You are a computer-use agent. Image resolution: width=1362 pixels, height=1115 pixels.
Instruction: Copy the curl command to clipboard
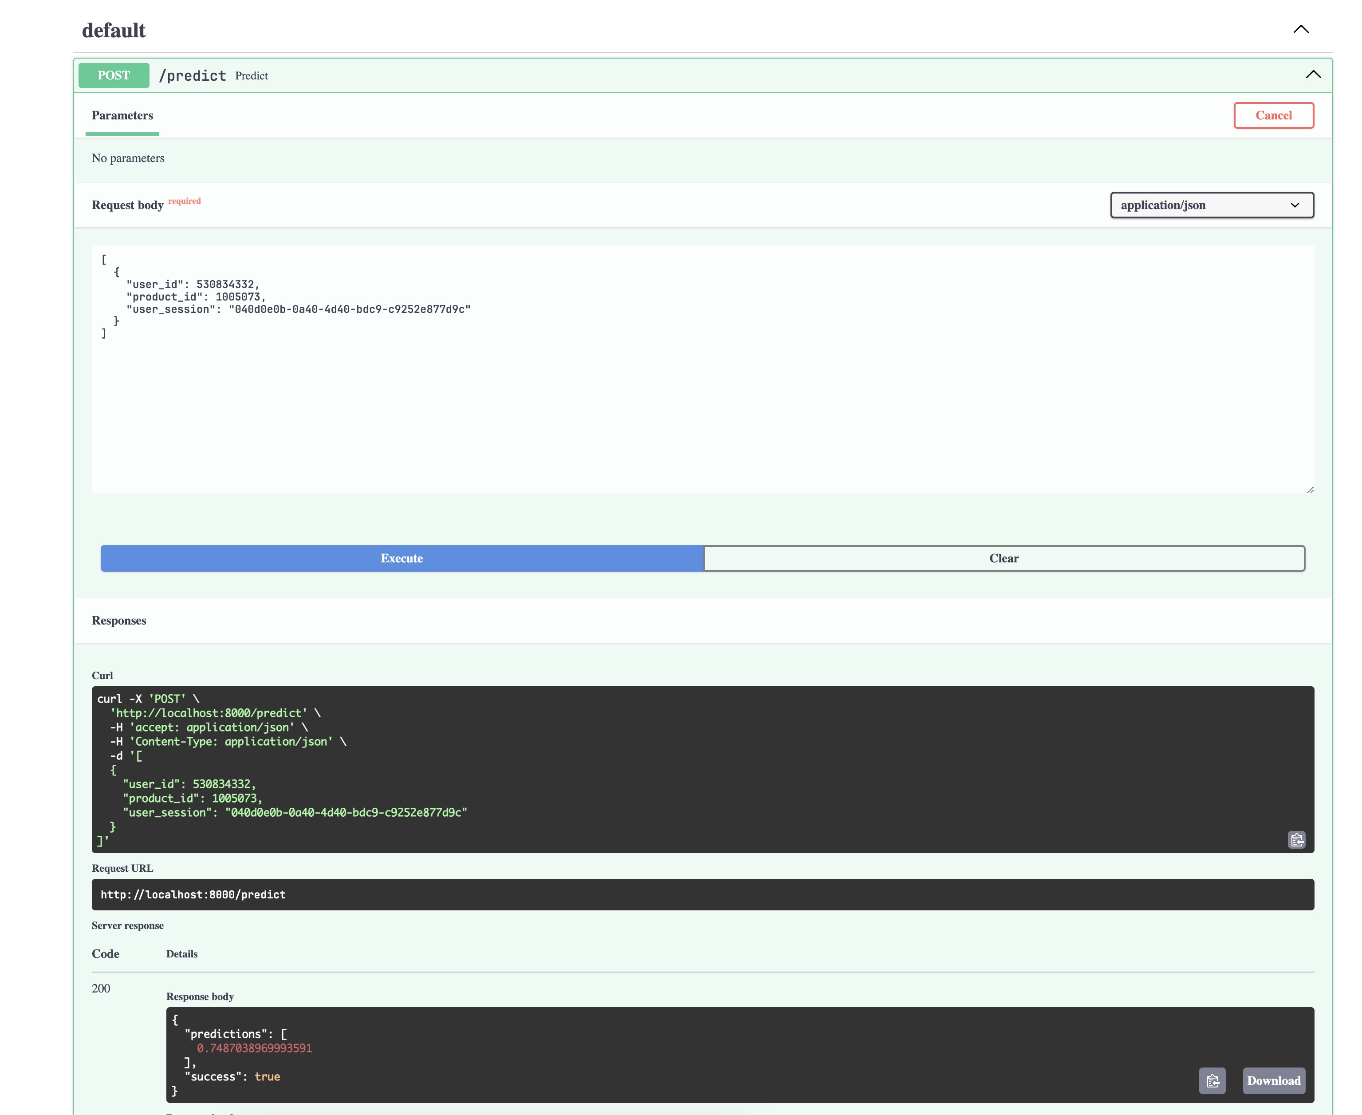tap(1296, 839)
